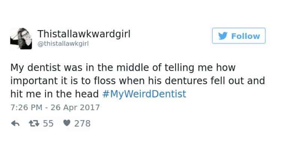Click the word "Follow" on the button
Screen dimensions: 281x157
click(x=245, y=36)
